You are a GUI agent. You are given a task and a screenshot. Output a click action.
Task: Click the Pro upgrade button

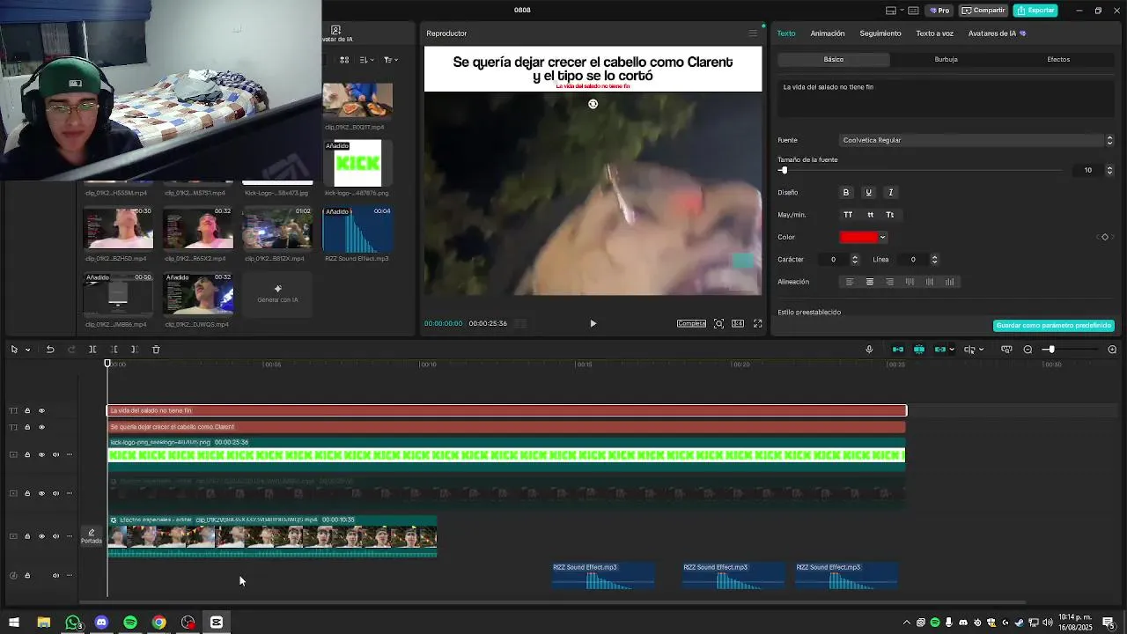click(x=939, y=11)
